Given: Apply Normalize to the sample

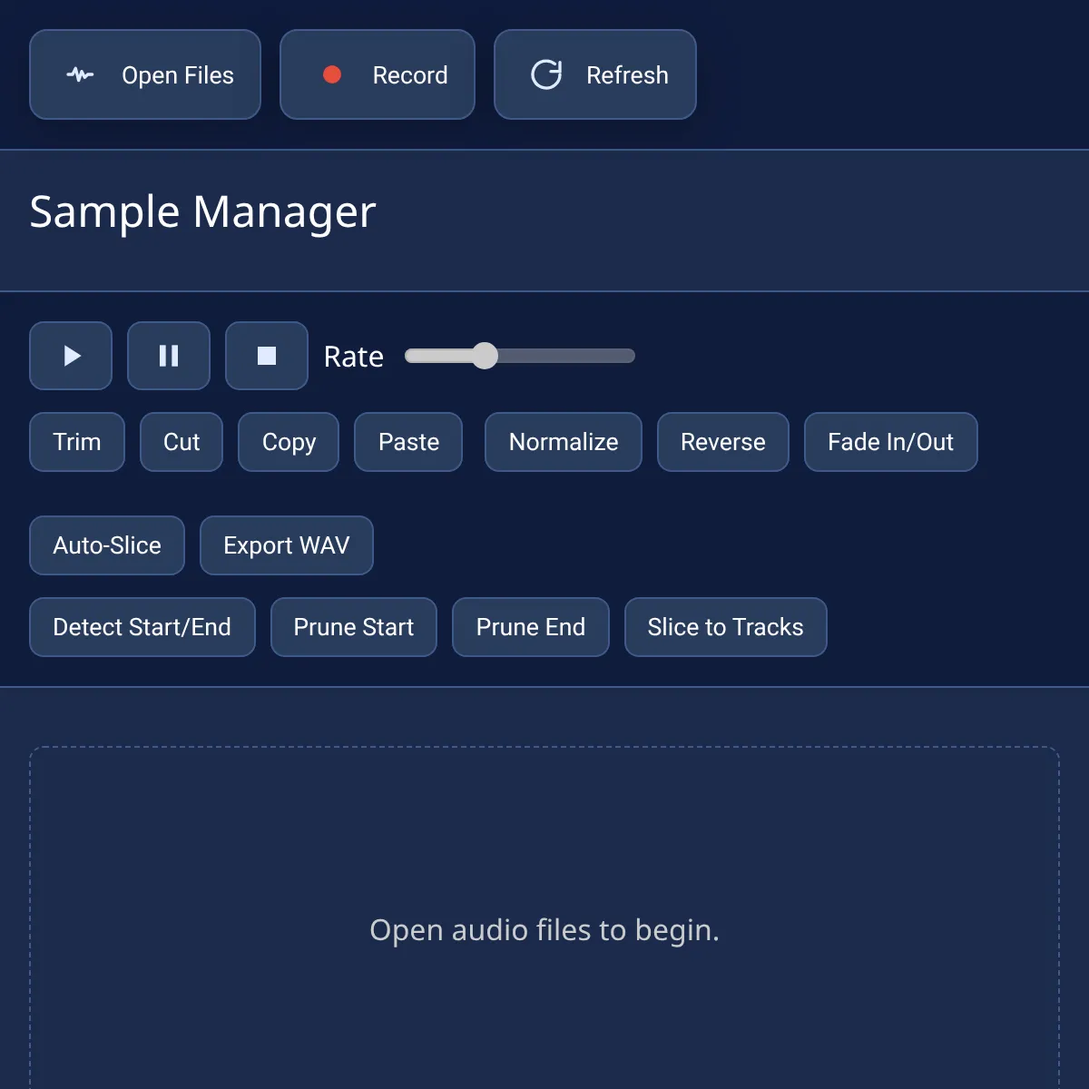Looking at the screenshot, I should [564, 442].
